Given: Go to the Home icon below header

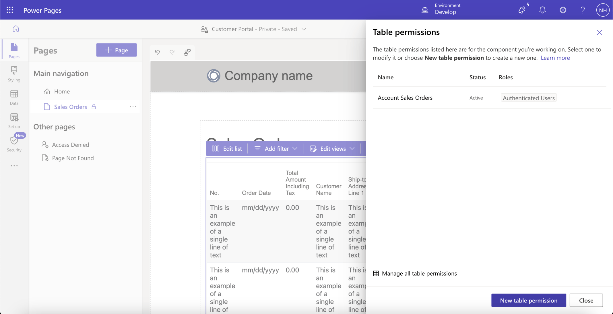Looking at the screenshot, I should (x=16, y=29).
